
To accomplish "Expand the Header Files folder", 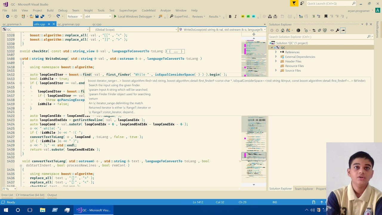I will click(276, 61).
